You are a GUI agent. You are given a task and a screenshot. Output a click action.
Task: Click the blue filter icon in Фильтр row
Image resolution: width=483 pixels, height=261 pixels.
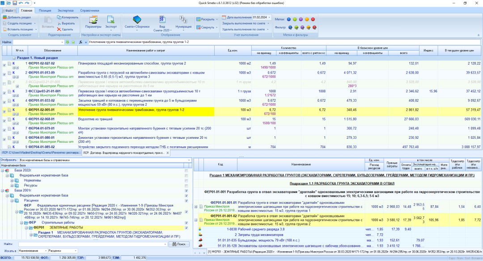tap(290, 27)
